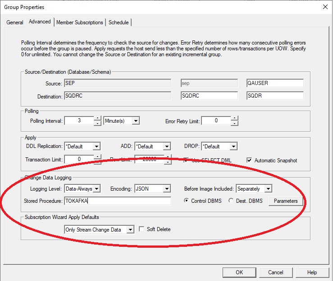Viewport: 333px width, 281px height.
Task: Open the Logging Level dropdown
Action: tap(96, 189)
